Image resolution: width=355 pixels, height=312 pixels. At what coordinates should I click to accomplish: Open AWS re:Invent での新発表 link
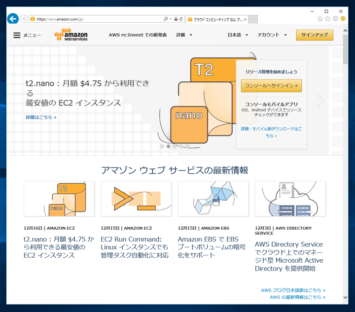pos(138,35)
